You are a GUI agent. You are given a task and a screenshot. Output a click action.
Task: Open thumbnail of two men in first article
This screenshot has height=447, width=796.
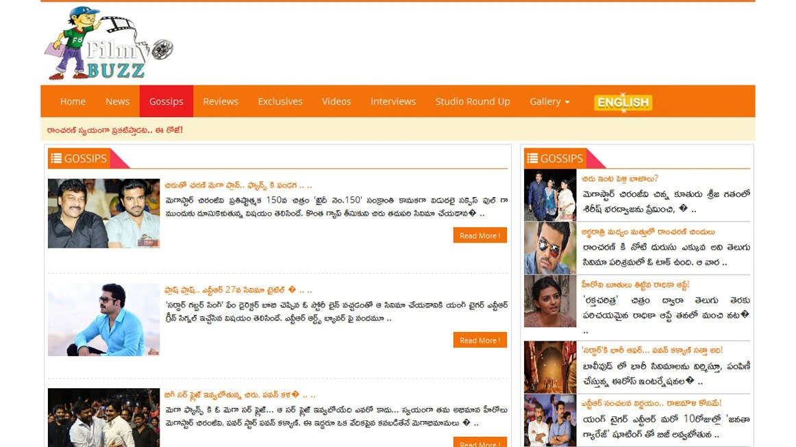pos(103,214)
